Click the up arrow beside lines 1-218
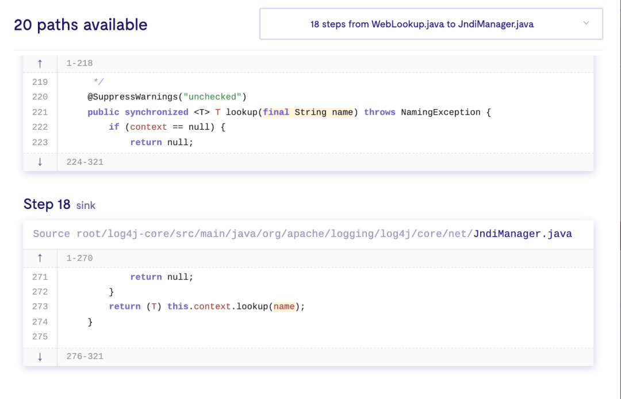Viewport: 621px width, 399px height. tap(40, 63)
